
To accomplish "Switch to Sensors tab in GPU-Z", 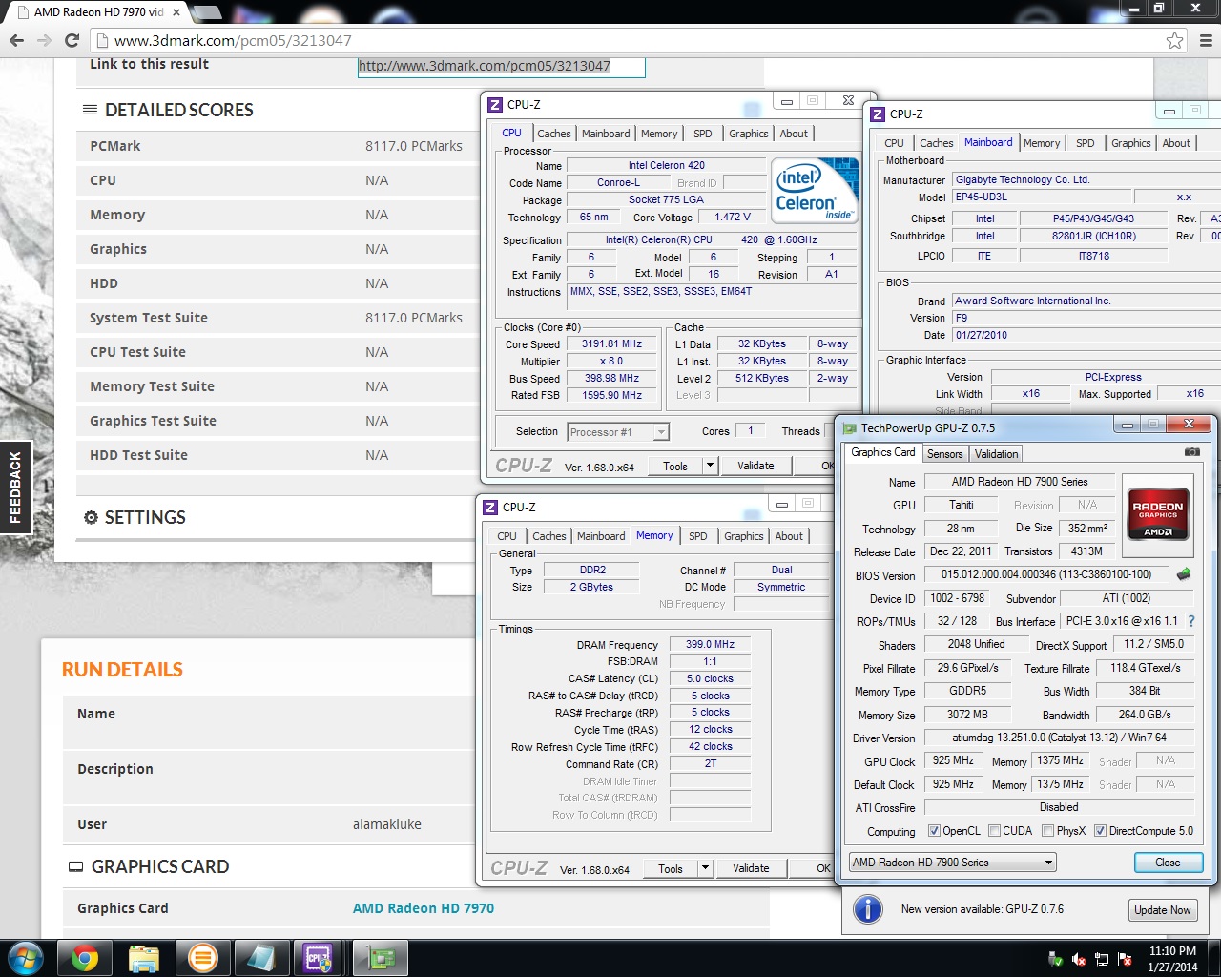I will tap(944, 454).
